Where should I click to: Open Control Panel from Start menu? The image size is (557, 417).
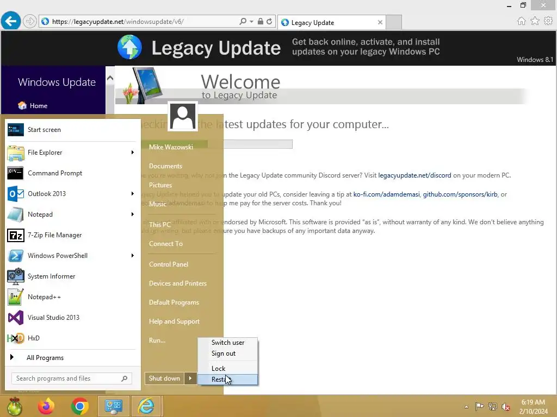point(169,264)
